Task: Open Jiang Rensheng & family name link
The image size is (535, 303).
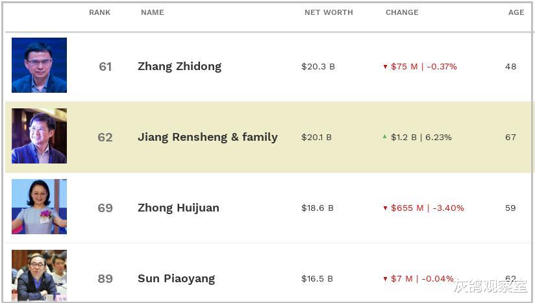Action: [x=207, y=137]
